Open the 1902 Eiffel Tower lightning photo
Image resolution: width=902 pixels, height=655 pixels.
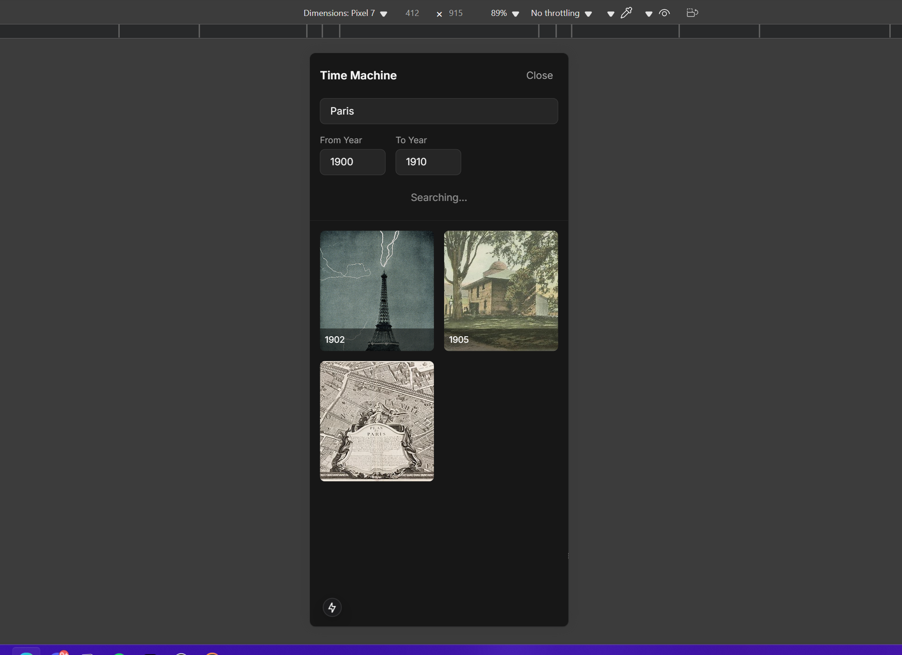click(x=377, y=290)
